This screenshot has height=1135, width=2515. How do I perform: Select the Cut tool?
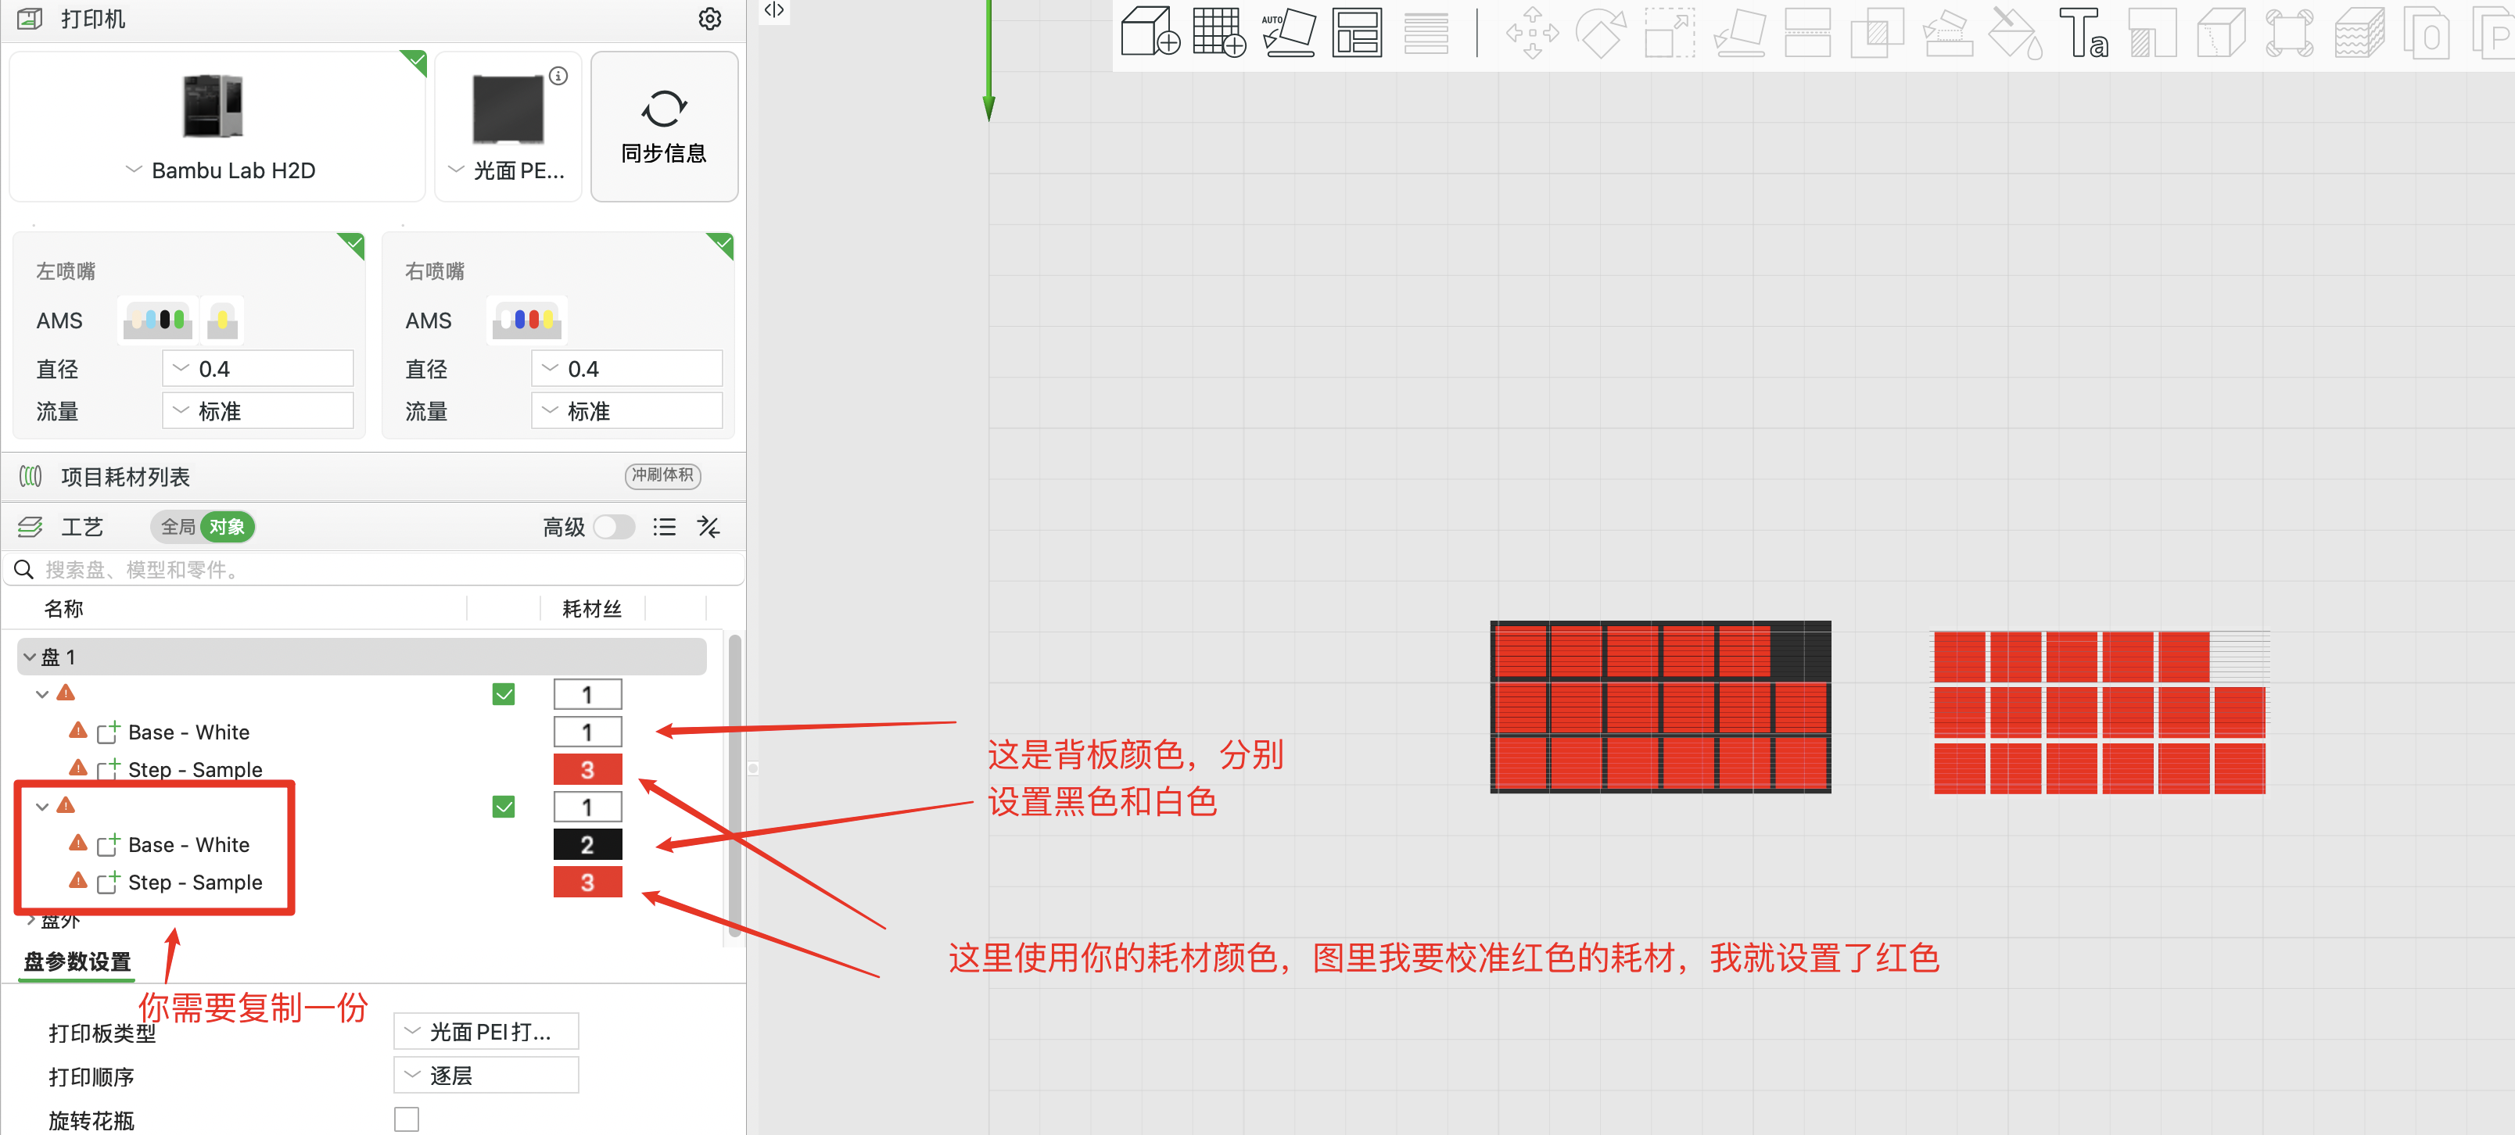pyautogui.click(x=1807, y=31)
